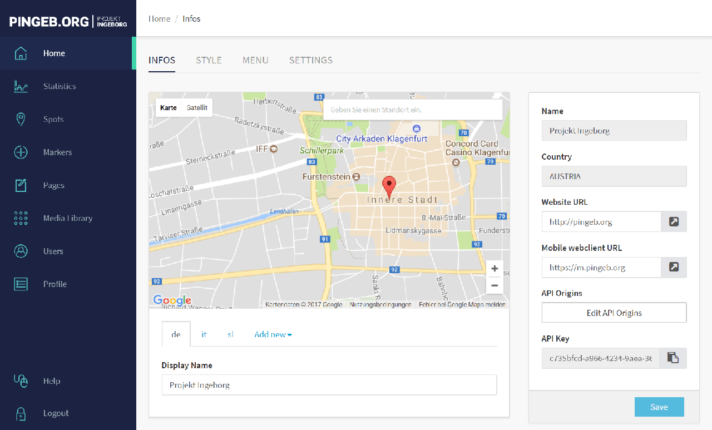
Task: Select the Spots pin icon
Action: (x=21, y=119)
